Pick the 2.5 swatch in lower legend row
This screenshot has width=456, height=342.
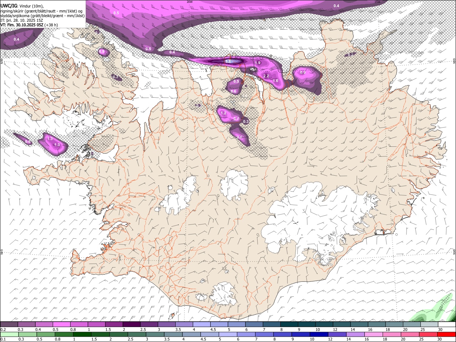pyautogui.click(x=137, y=334)
